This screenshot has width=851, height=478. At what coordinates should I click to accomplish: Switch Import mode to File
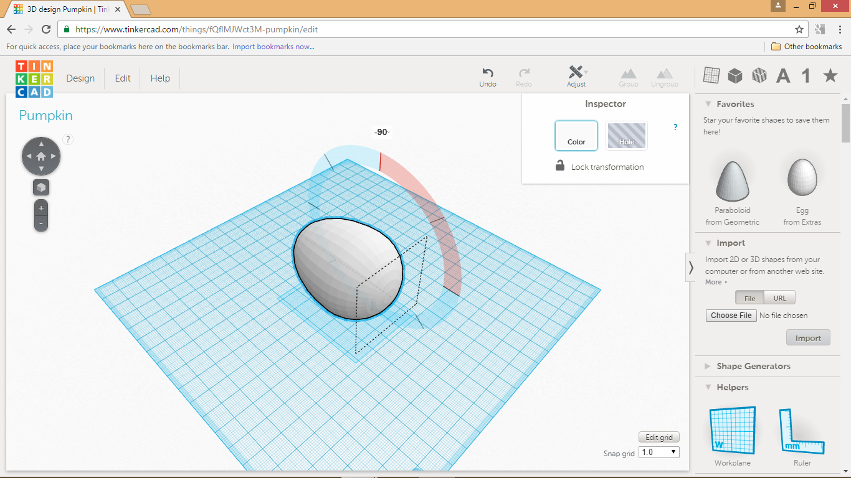[x=749, y=298]
